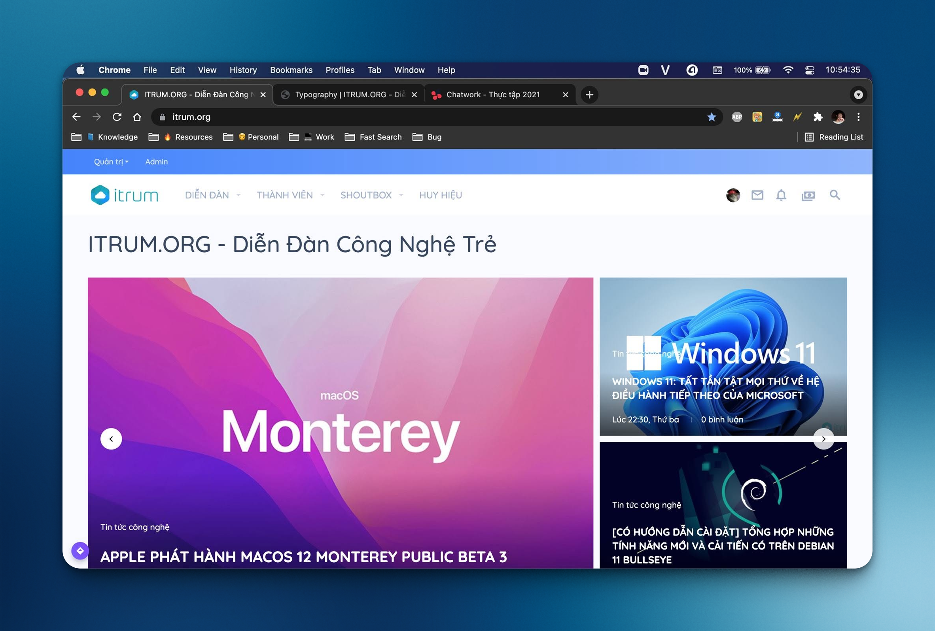The image size is (935, 631).
Task: Expand the SHOUTBOX menu arrow
Action: tap(401, 195)
